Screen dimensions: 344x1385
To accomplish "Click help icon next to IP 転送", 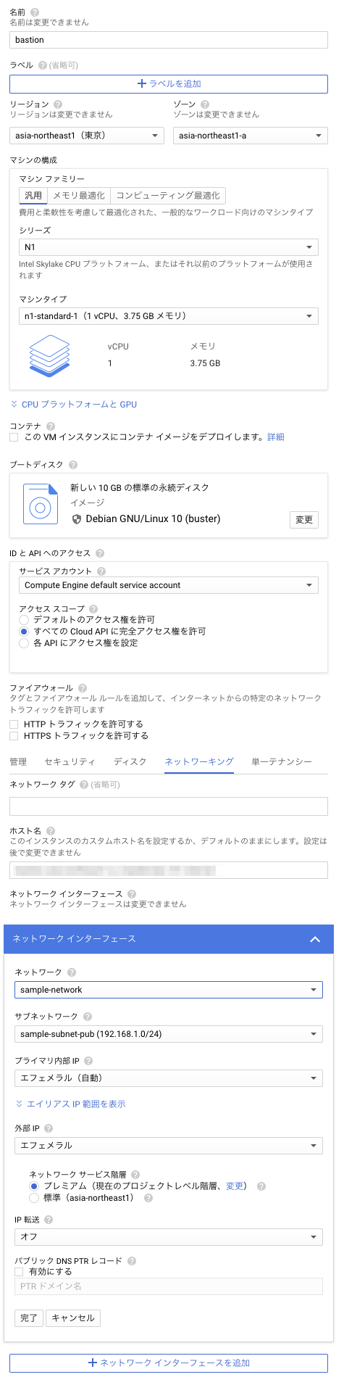I will [x=49, y=1220].
